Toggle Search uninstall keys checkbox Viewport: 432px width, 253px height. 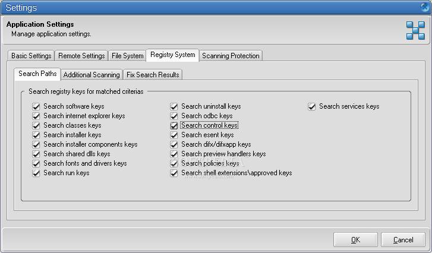[175, 107]
